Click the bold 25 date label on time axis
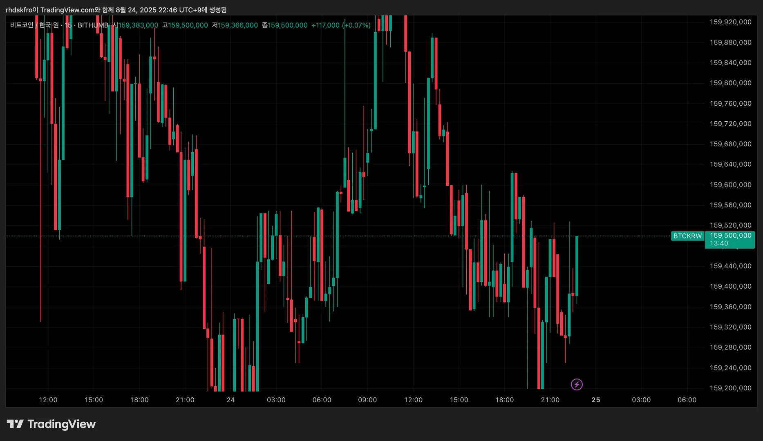This screenshot has width=763, height=441. (596, 400)
